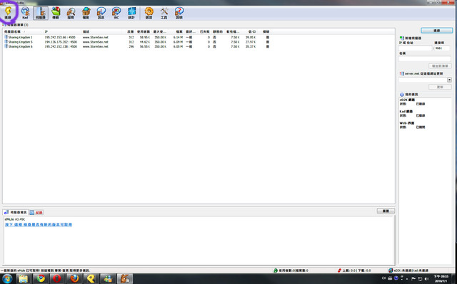Expand the server.met URL dropdown arrow
457x284 pixels.
tap(449, 80)
